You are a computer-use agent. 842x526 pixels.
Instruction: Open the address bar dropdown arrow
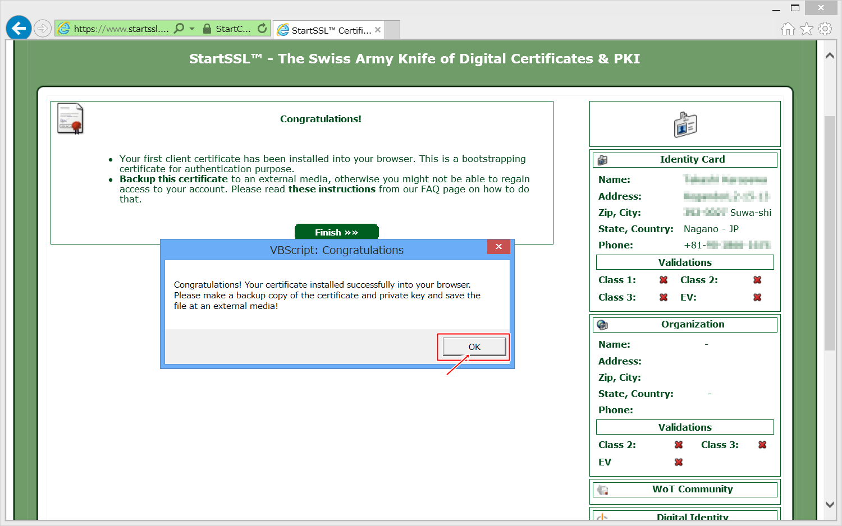pyautogui.click(x=192, y=29)
